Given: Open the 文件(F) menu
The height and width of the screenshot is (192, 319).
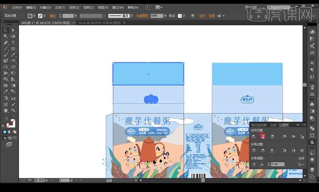Looking at the screenshot, I should pyautogui.click(x=17, y=7).
